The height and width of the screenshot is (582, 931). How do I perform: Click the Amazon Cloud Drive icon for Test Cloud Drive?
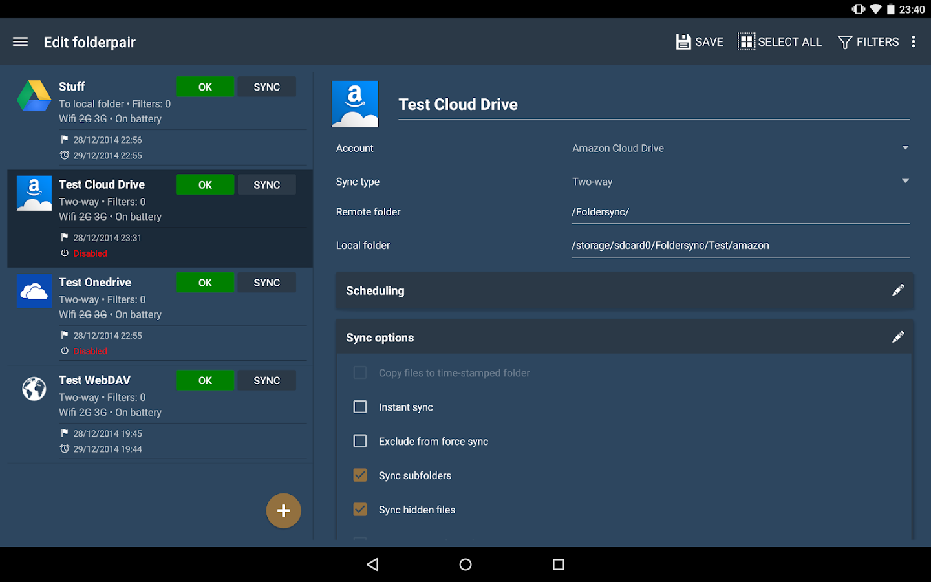click(34, 193)
